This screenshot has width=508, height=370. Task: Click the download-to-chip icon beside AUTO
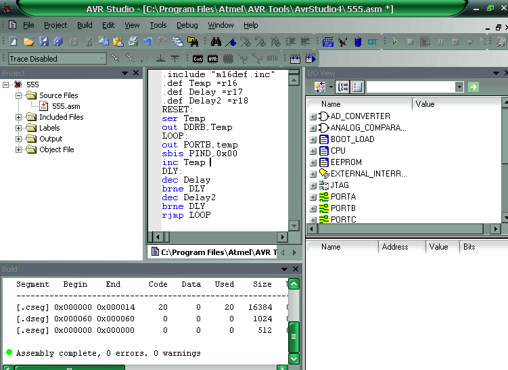coord(295,59)
